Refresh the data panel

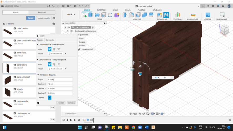click(49, 6)
